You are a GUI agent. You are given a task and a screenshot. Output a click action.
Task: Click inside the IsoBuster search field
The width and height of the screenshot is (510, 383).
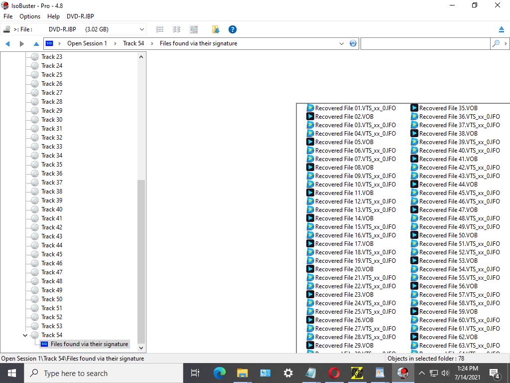[x=425, y=43]
